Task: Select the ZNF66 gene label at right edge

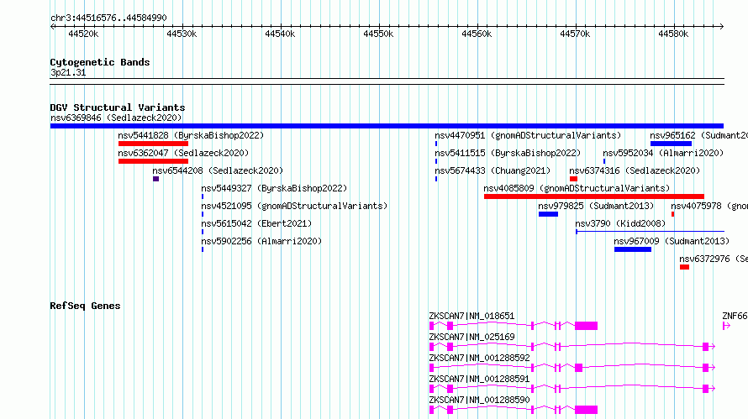Action: pos(735,316)
